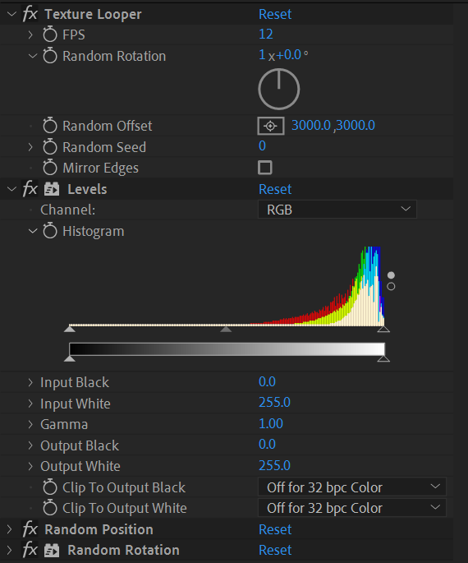The width and height of the screenshot is (468, 563).
Task: Select the hollow histogram display radio button
Action: 391,286
